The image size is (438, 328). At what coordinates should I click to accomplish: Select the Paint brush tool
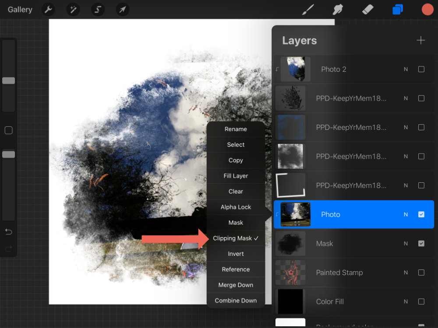(x=308, y=10)
